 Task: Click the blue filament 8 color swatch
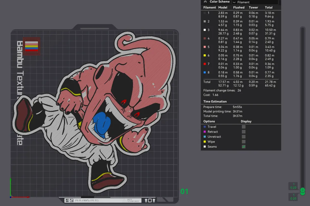(x=205, y=72)
